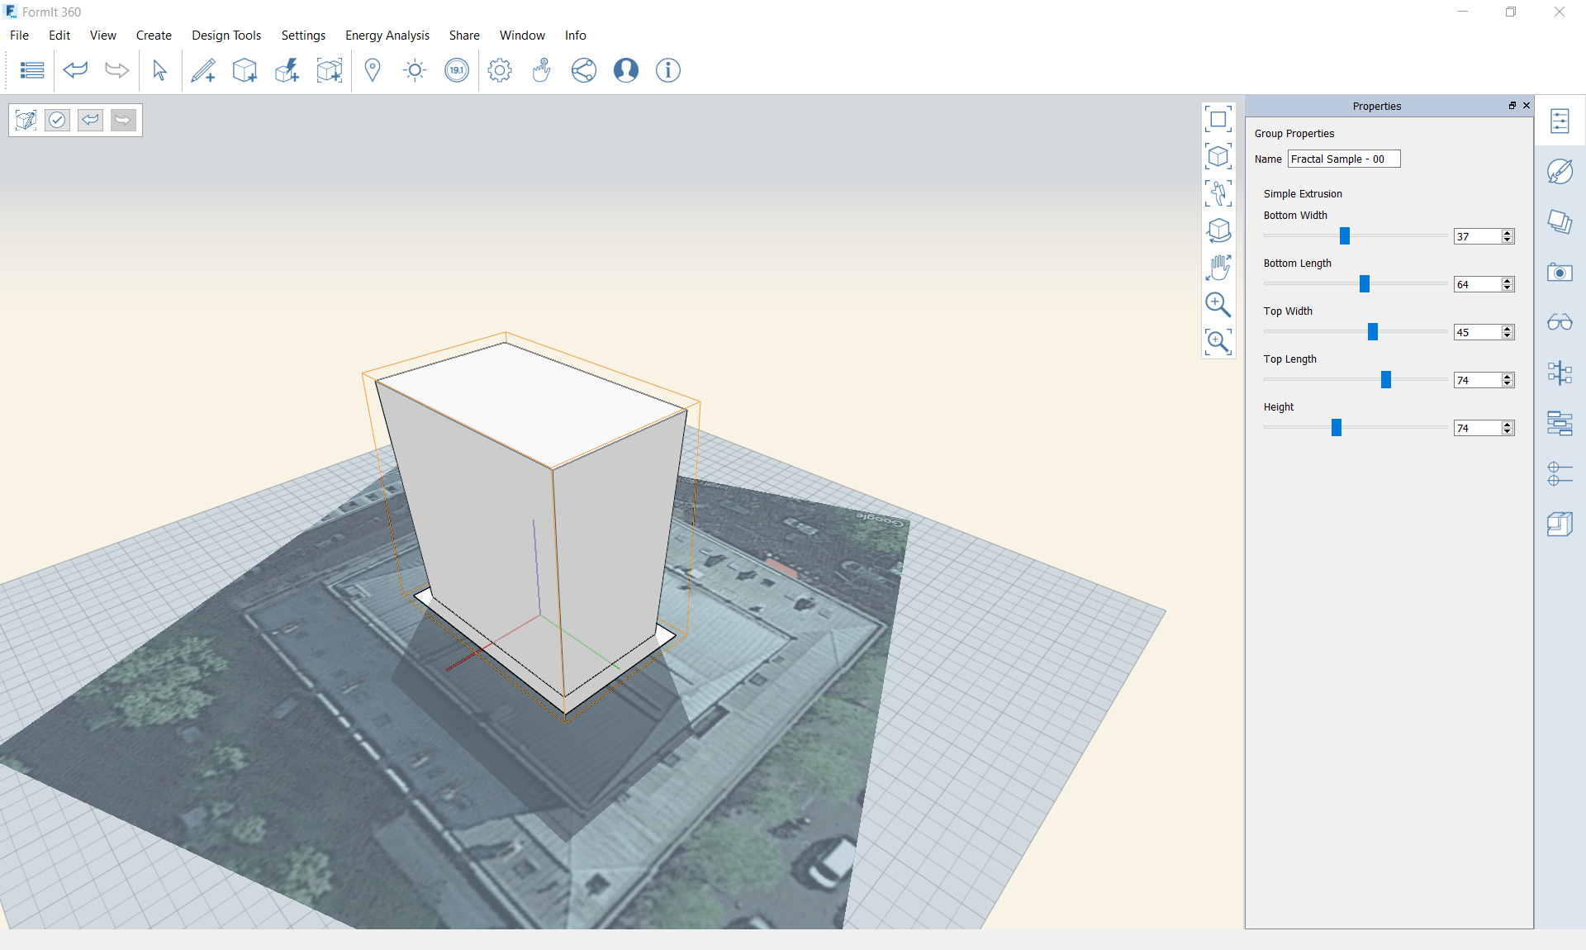
Task: Select the arrow pointer tool
Action: 159,70
